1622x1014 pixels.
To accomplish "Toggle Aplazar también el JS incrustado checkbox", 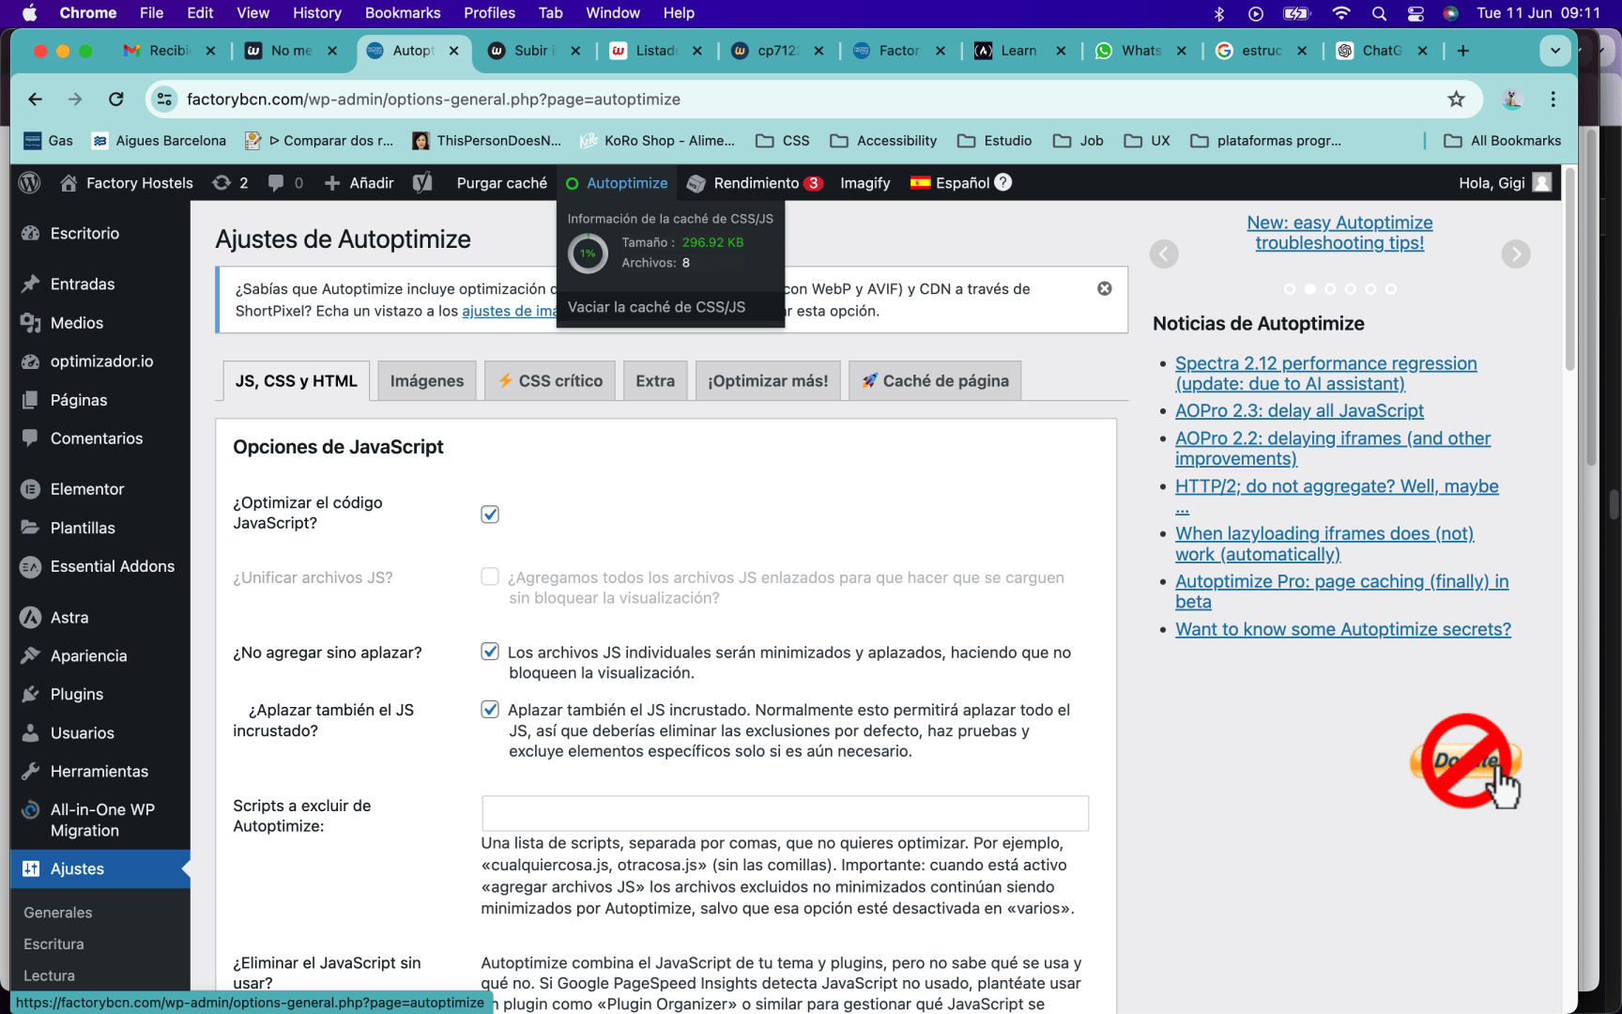I will (490, 710).
